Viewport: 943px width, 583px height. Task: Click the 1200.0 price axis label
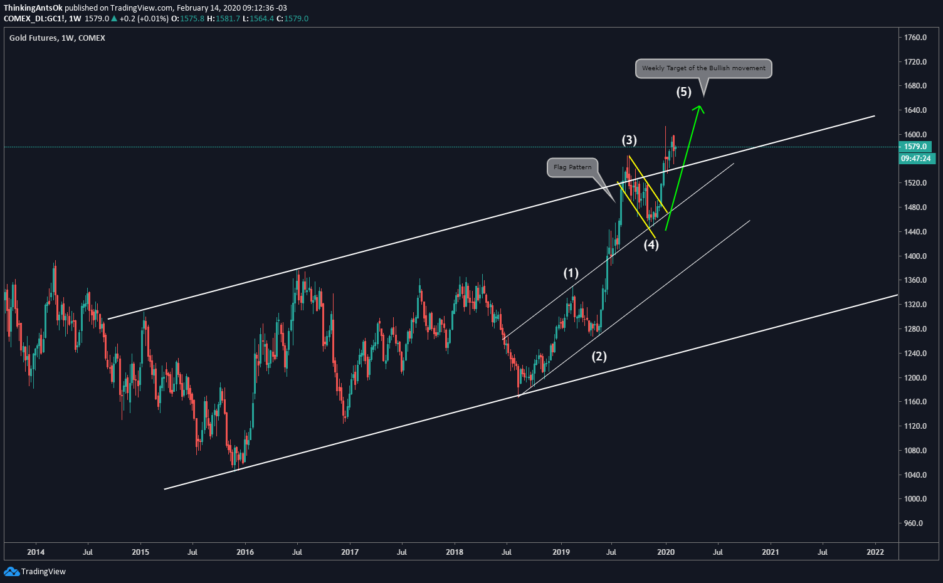915,378
